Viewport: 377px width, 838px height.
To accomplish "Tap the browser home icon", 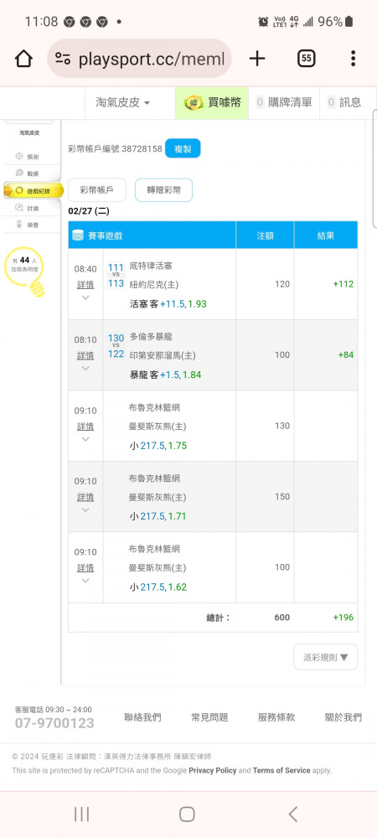I will [23, 59].
